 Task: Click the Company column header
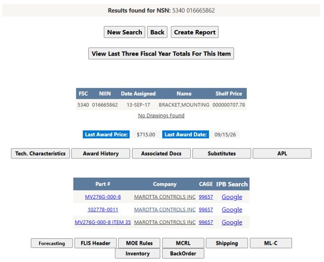(x=165, y=184)
